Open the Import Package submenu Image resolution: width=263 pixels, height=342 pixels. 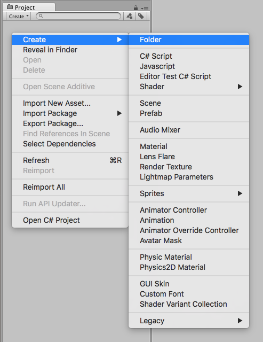tap(70, 113)
